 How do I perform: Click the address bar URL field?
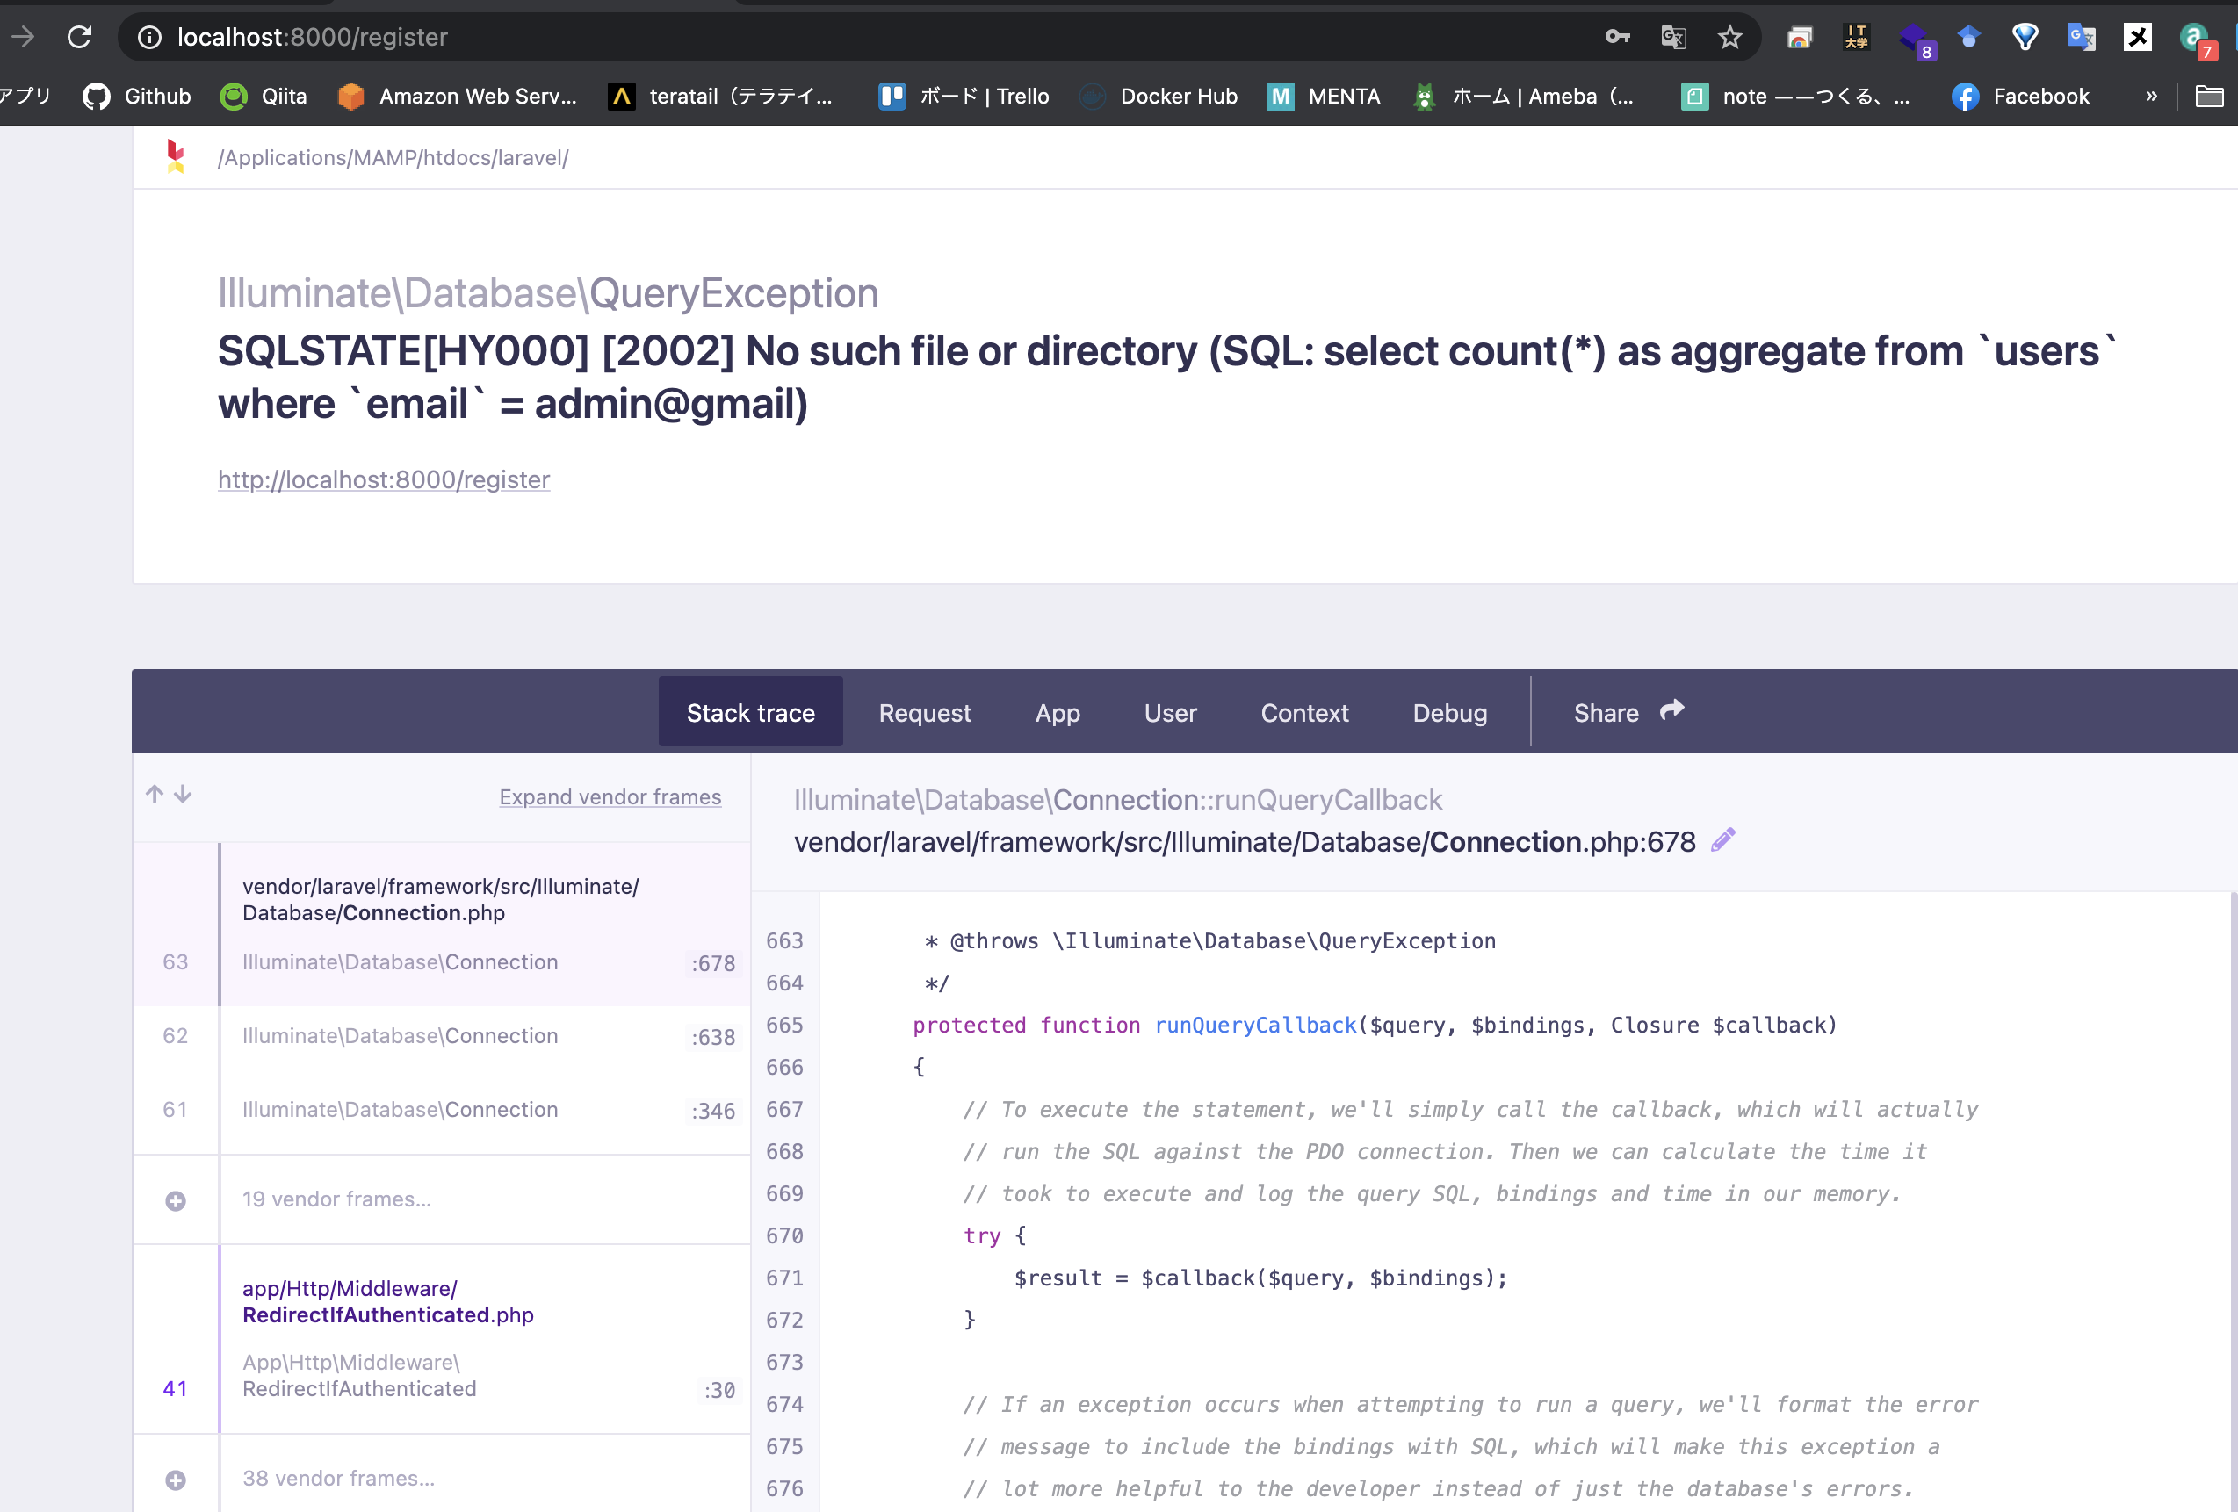tap(867, 38)
